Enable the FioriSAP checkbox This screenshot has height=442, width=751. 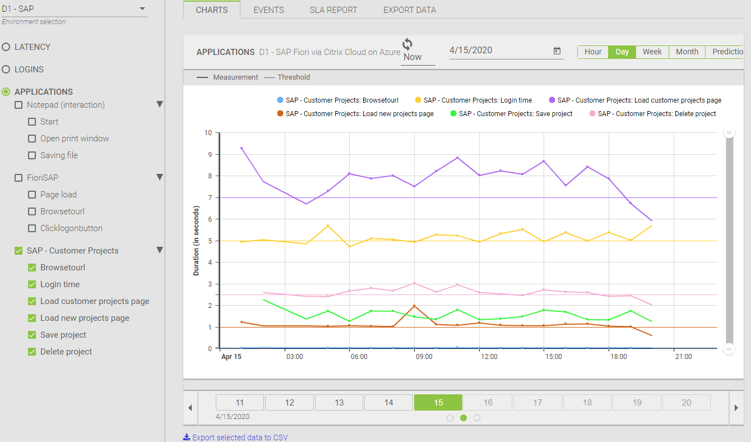pyautogui.click(x=18, y=178)
